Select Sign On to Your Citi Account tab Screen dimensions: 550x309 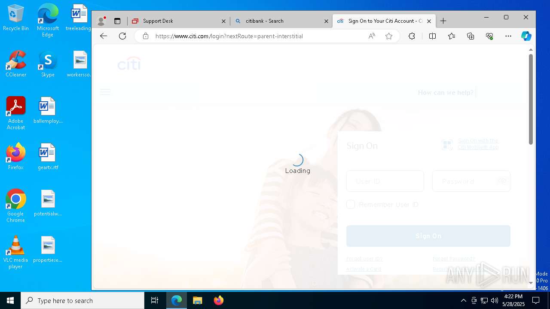point(384,21)
